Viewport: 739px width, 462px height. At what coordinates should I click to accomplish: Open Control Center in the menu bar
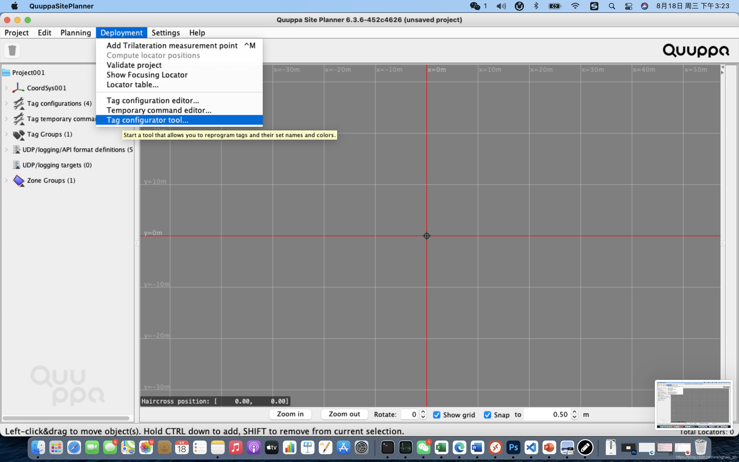point(628,6)
